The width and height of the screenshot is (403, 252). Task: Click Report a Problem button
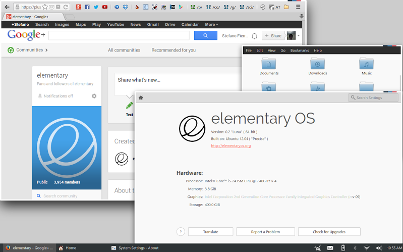(x=265, y=232)
